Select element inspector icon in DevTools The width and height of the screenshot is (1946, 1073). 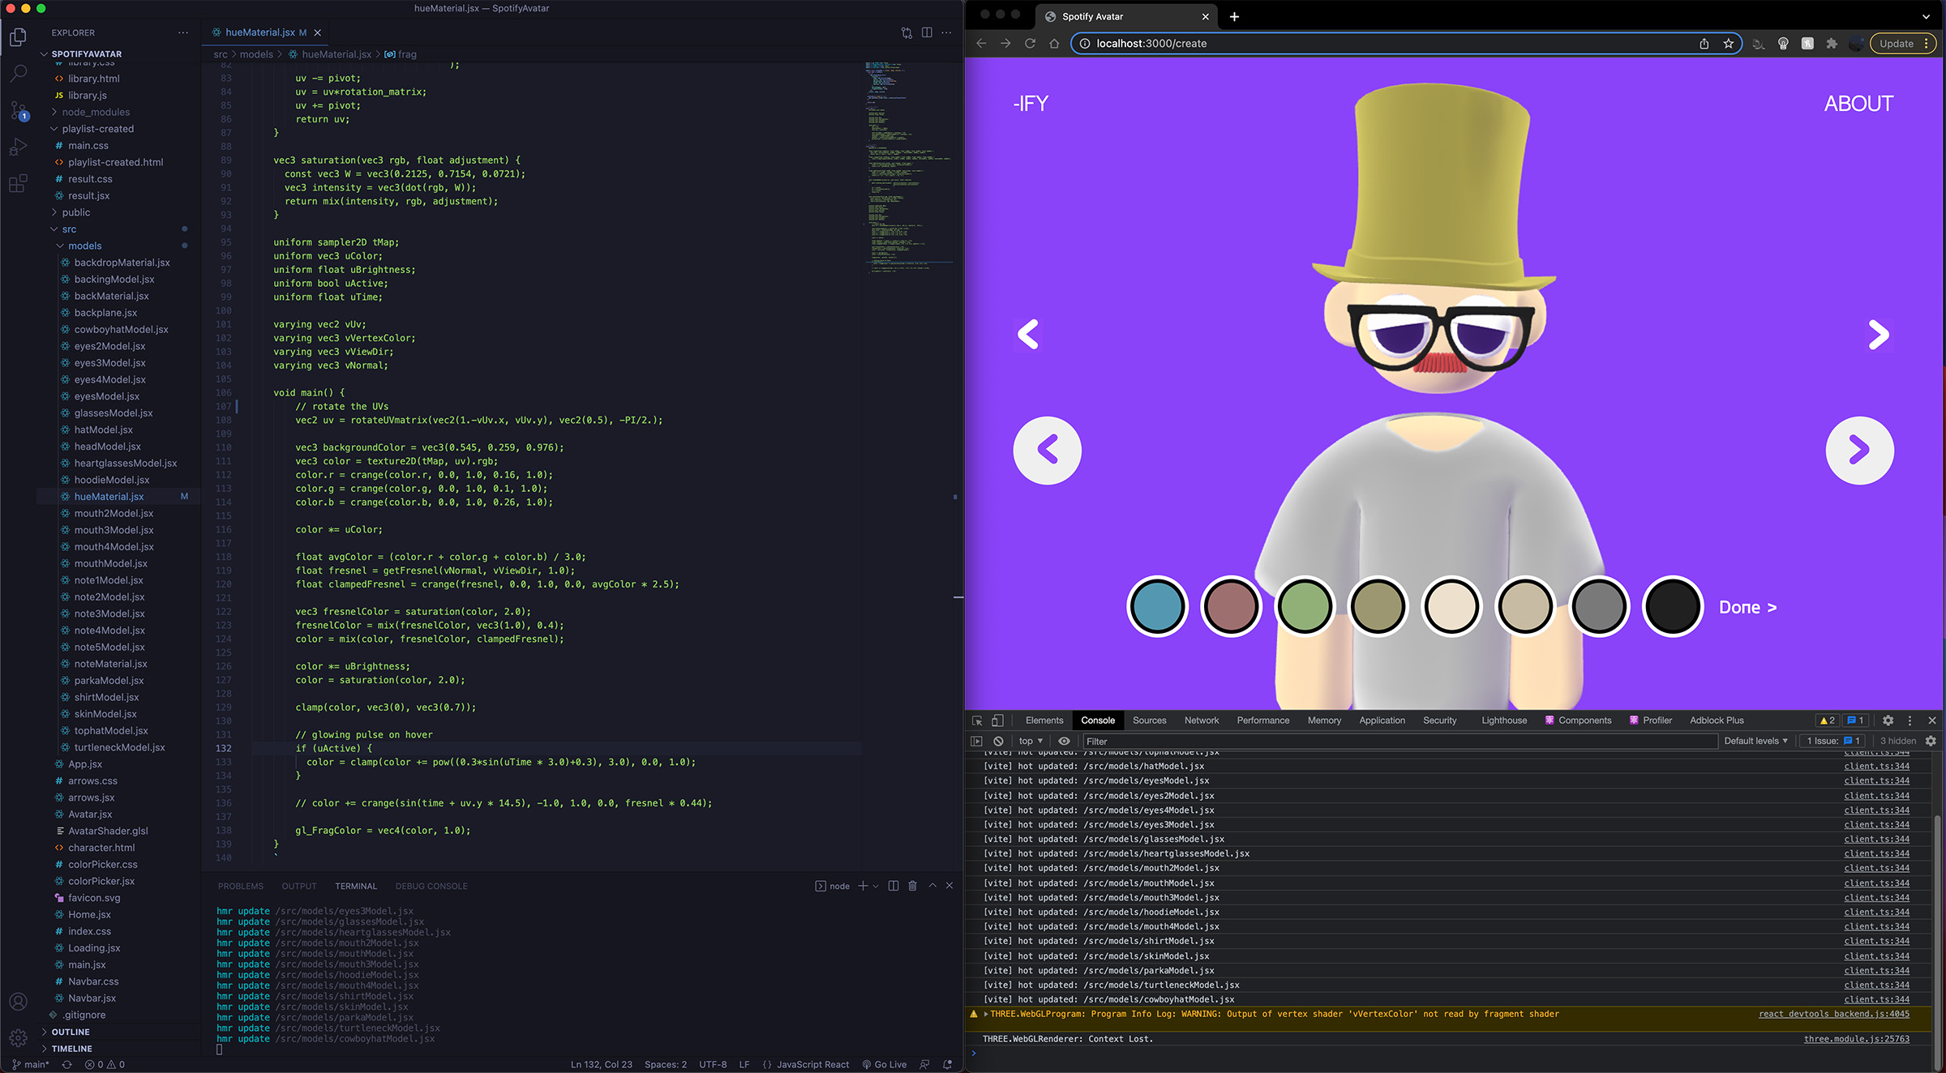[x=977, y=720]
